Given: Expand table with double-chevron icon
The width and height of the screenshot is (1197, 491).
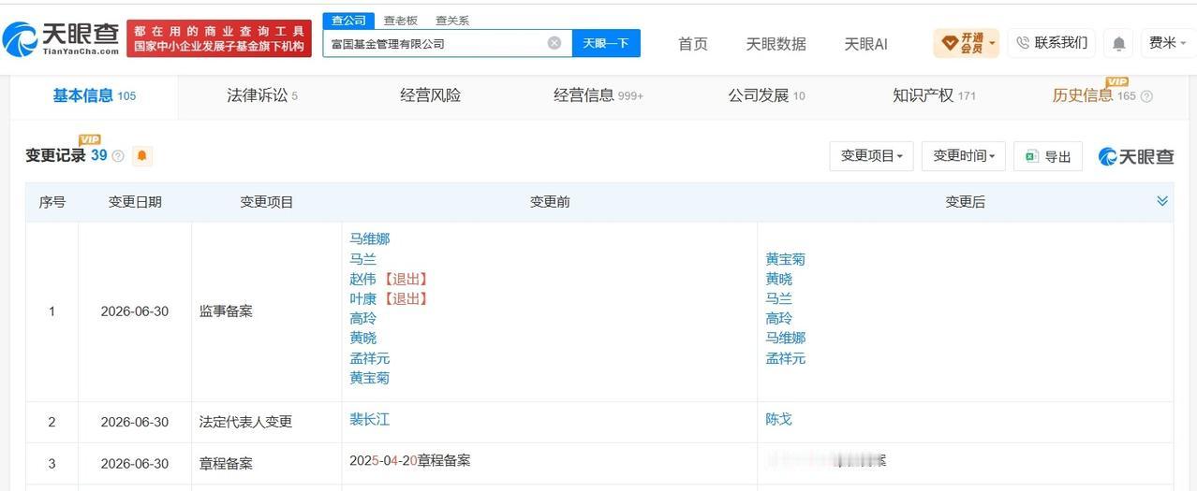Looking at the screenshot, I should pos(1162,201).
